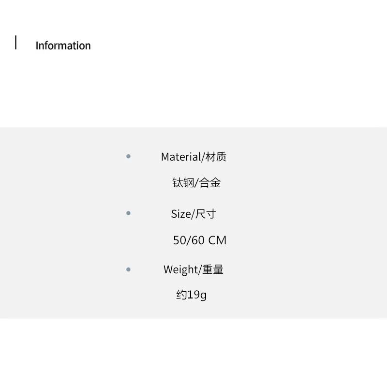
Task: Click the Information heading
Action: click(x=63, y=45)
